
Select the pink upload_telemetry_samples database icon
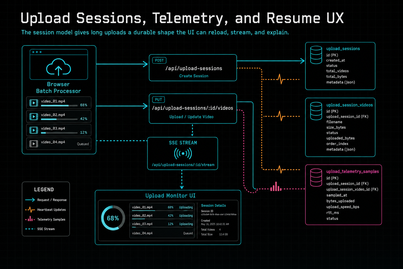click(x=316, y=178)
